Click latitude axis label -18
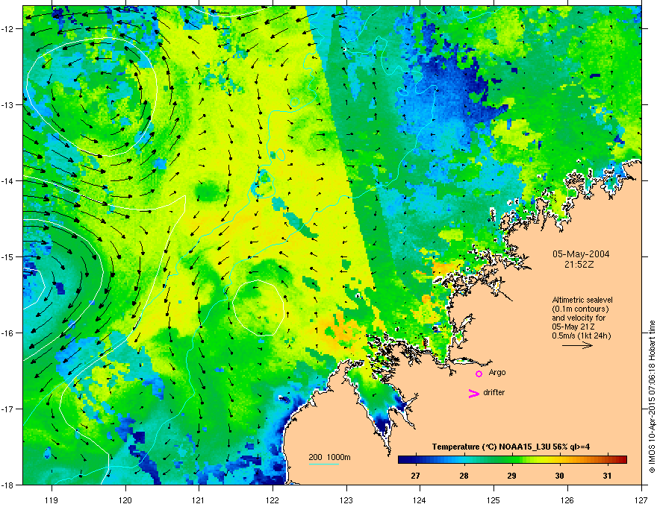Viewport: 657px width, 507px height. [8, 485]
